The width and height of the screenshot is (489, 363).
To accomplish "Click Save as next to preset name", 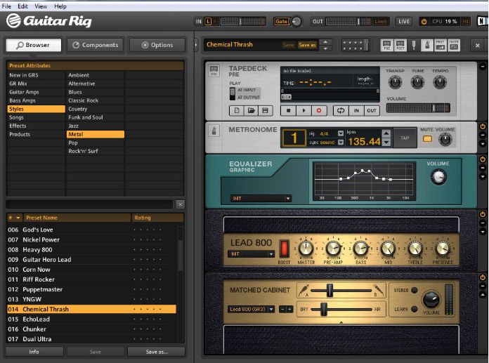I will pos(307,45).
